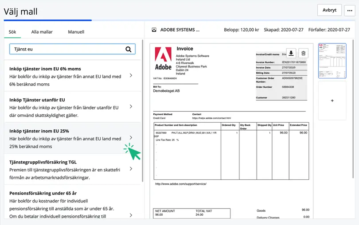Click invoice number IEN2017011673890

click(x=294, y=62)
